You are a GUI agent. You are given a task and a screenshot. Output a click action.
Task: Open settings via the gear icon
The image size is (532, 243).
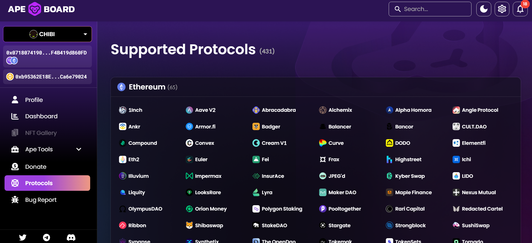(x=502, y=9)
